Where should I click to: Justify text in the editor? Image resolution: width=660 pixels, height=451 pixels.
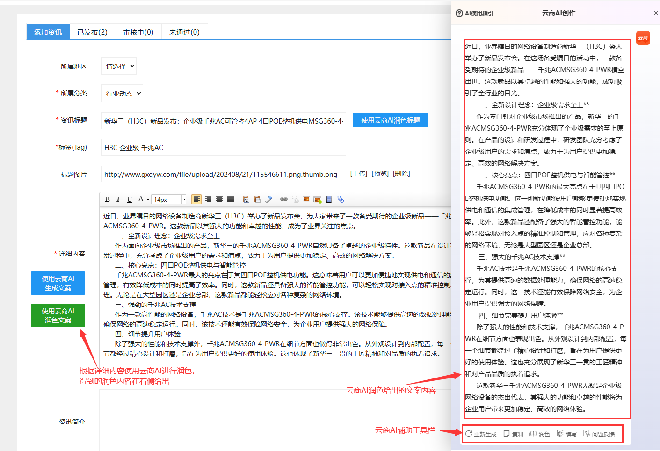point(231,199)
